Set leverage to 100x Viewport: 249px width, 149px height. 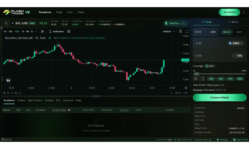point(240,79)
